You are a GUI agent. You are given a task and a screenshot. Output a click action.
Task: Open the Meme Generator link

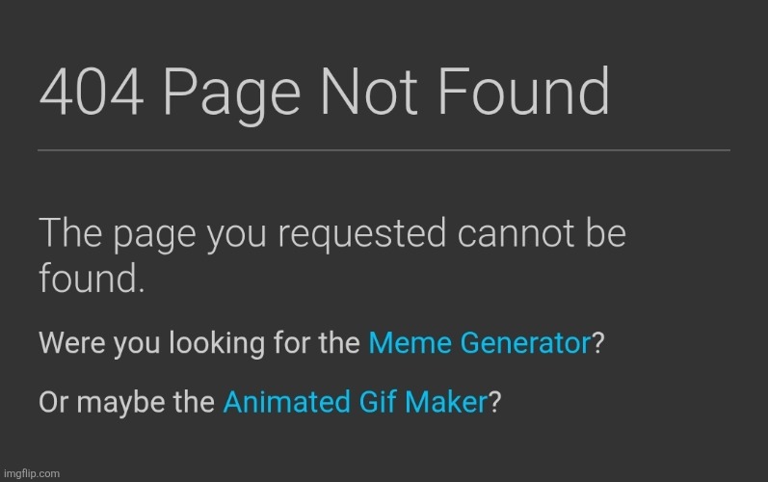[479, 342]
